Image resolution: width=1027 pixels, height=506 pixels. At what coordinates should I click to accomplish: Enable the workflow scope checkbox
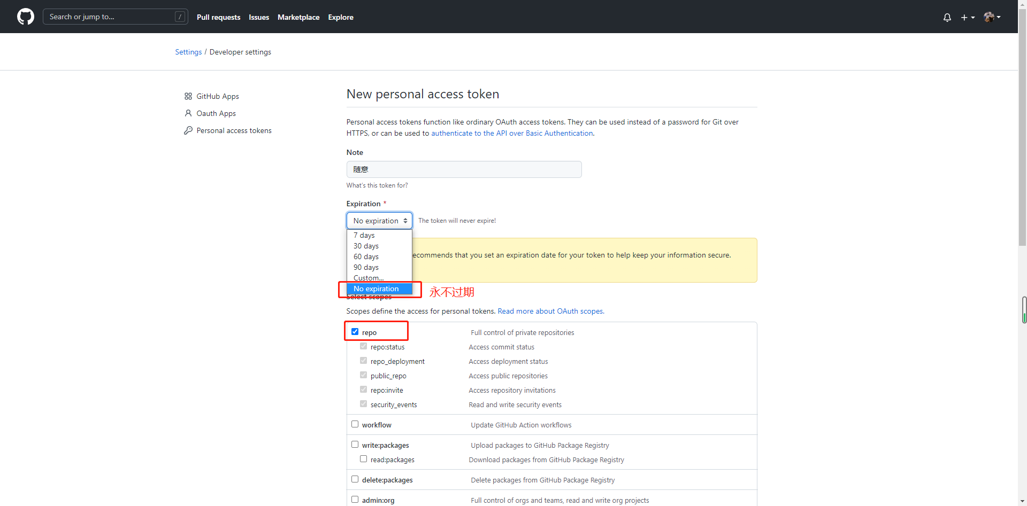pos(355,424)
